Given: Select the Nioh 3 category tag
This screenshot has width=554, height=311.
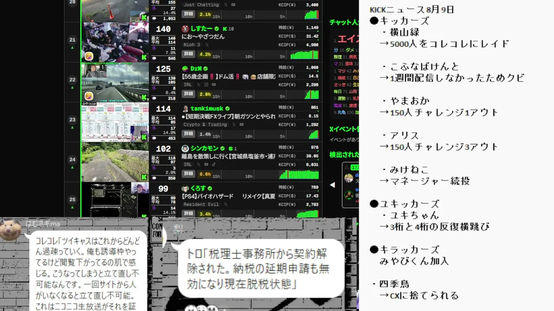Looking at the screenshot, I should 192,44.
